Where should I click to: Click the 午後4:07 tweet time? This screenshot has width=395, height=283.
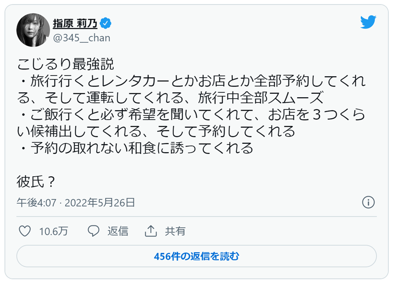37,203
